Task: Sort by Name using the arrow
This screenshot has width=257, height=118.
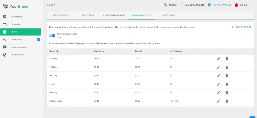Action: click(x=58, y=51)
